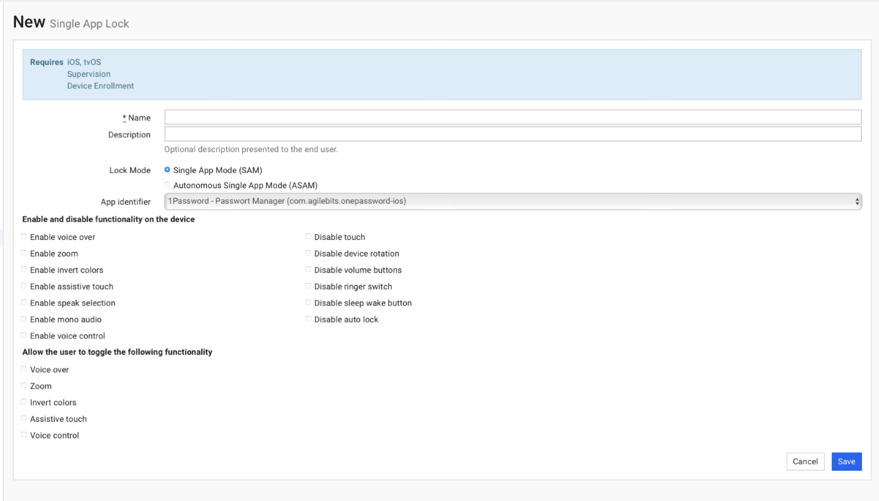Allow user to toggle Voice over
This screenshot has height=501, width=879.
coord(24,369)
